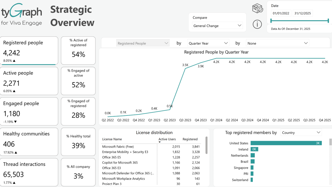Click the tyGraph for Viva Engage logo
The width and height of the screenshot is (332, 187).
click(21, 14)
